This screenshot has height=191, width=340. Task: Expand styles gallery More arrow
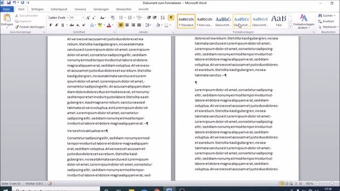tap(290, 27)
